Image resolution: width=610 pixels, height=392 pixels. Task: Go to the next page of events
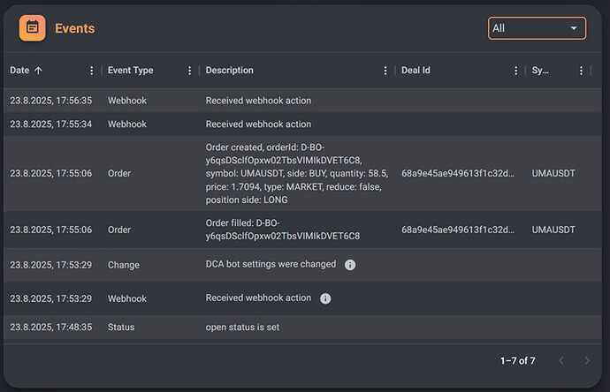[x=586, y=360]
